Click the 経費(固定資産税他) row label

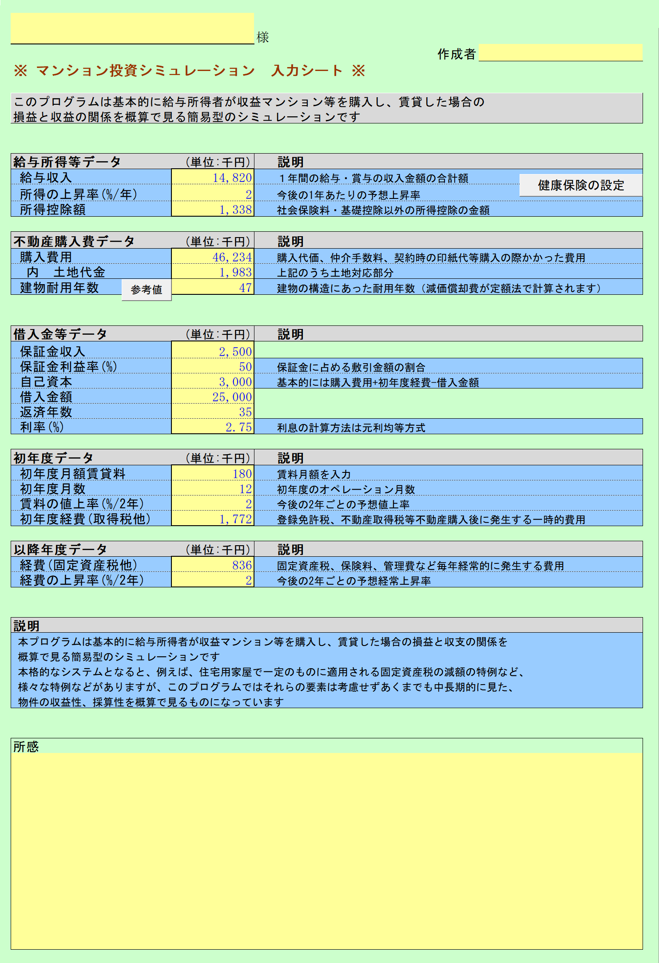click(79, 565)
